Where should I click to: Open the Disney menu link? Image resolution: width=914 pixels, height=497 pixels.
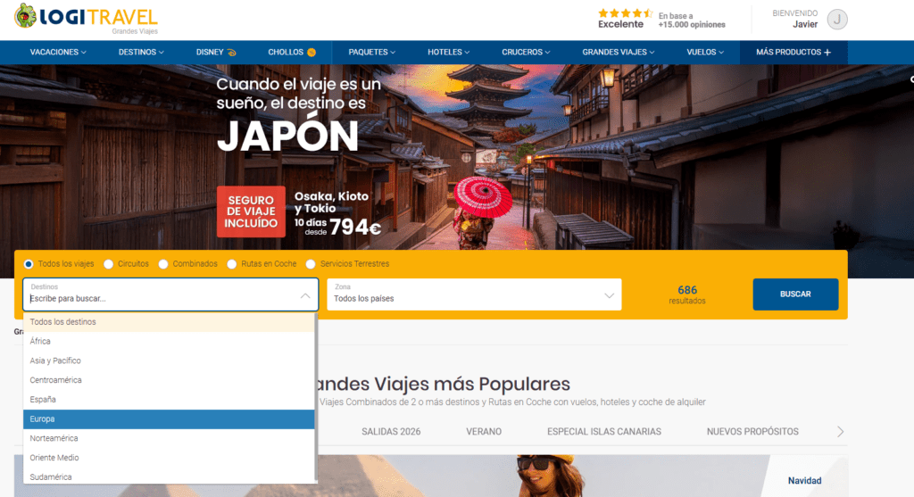click(x=216, y=53)
